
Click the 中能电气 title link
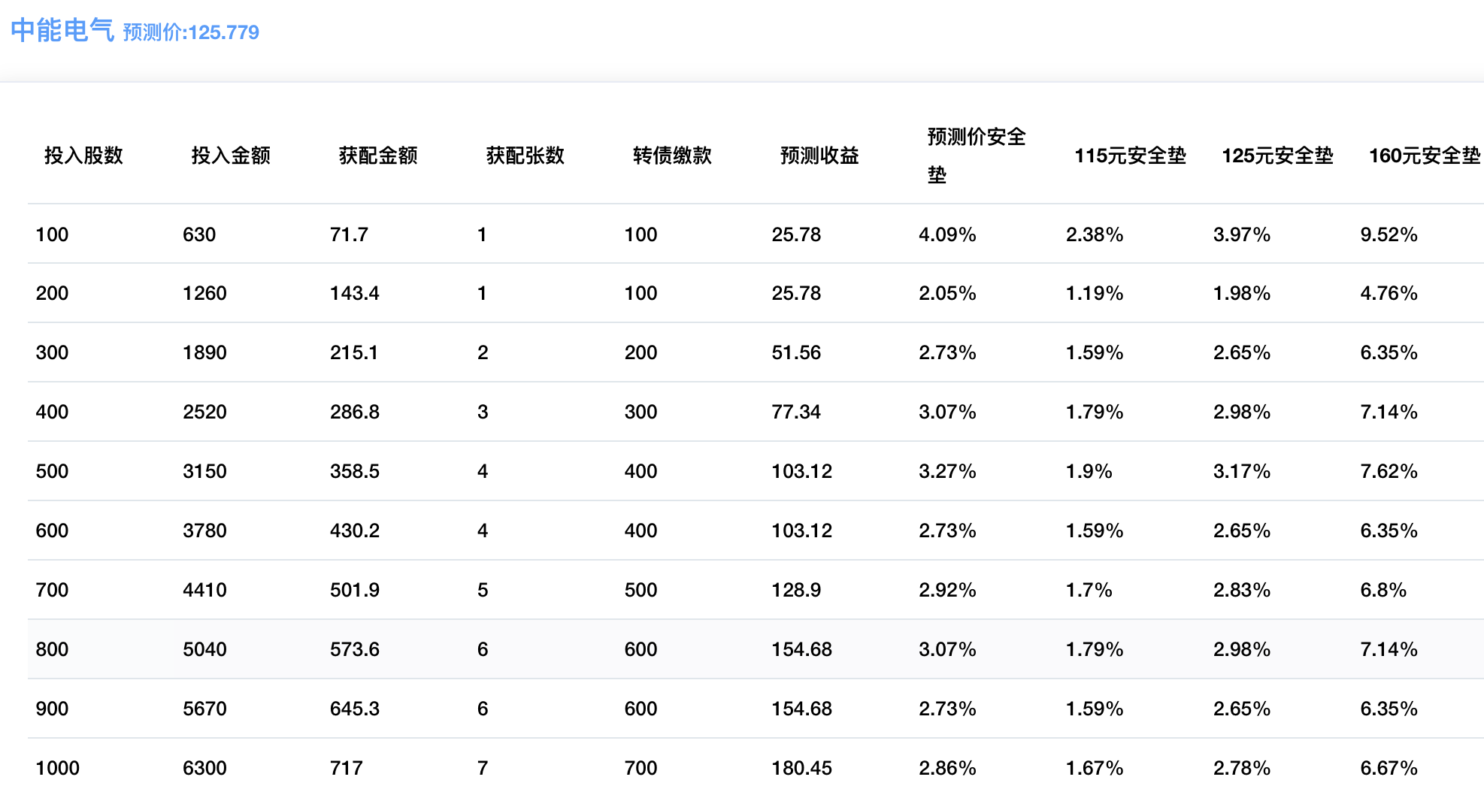tap(62, 31)
